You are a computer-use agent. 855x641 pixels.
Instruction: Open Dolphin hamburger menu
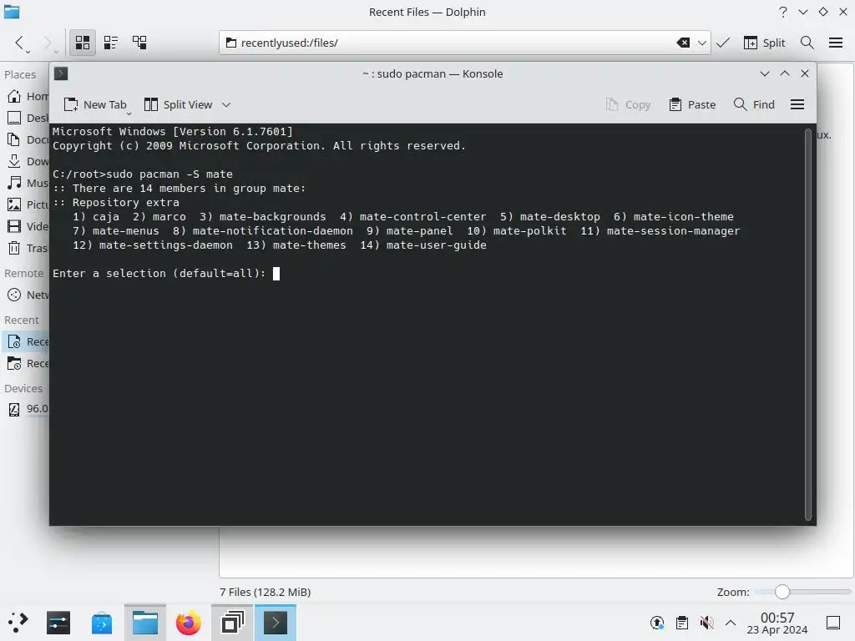(x=836, y=43)
